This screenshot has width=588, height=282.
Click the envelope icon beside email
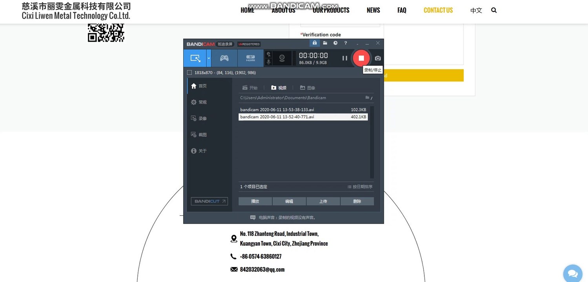(234, 269)
